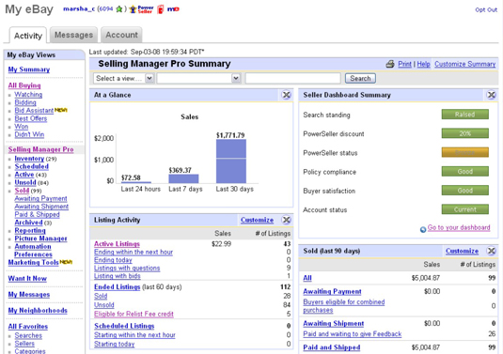The height and width of the screenshot is (354, 503).
Task: Open sidebar Awaiting Shipment link
Action: 41,207
